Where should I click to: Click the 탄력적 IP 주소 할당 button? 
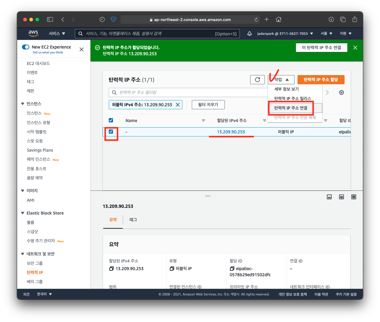(321, 80)
